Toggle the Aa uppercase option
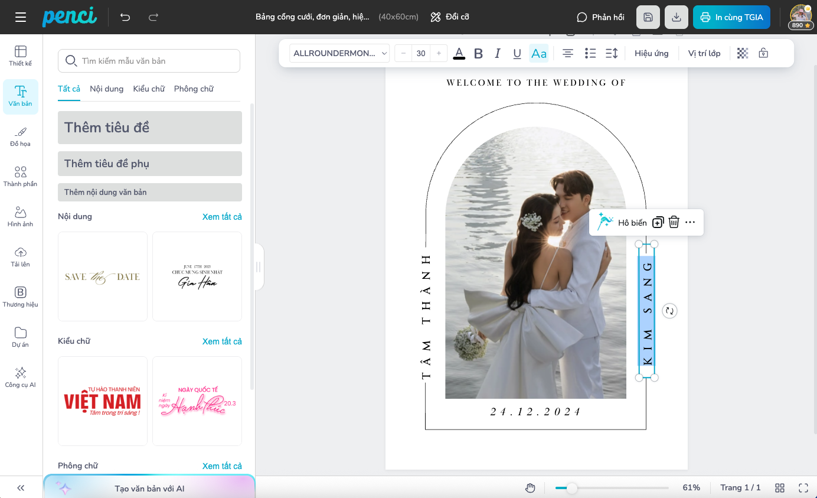817x498 pixels. click(538, 53)
